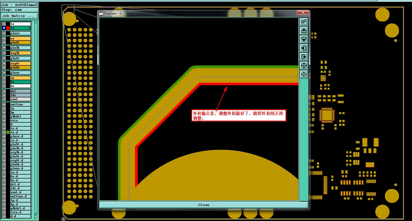Toggle the display checkbox for layer bs
412x221 pixels.
tap(4, 82)
